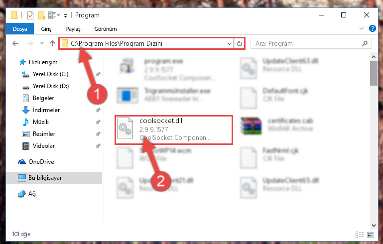
Task: Expand the address bar history dropdown
Action: point(230,43)
